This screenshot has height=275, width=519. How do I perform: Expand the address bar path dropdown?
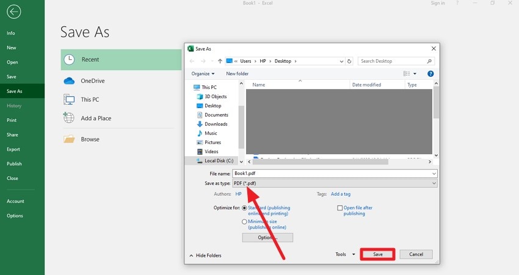coord(341,61)
